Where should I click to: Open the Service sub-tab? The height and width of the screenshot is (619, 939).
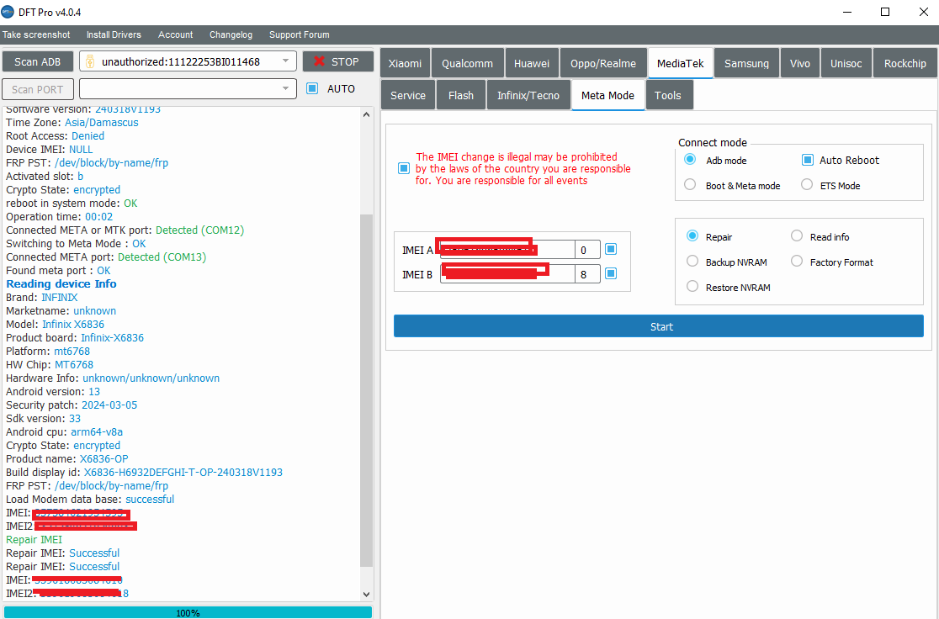pyautogui.click(x=408, y=95)
